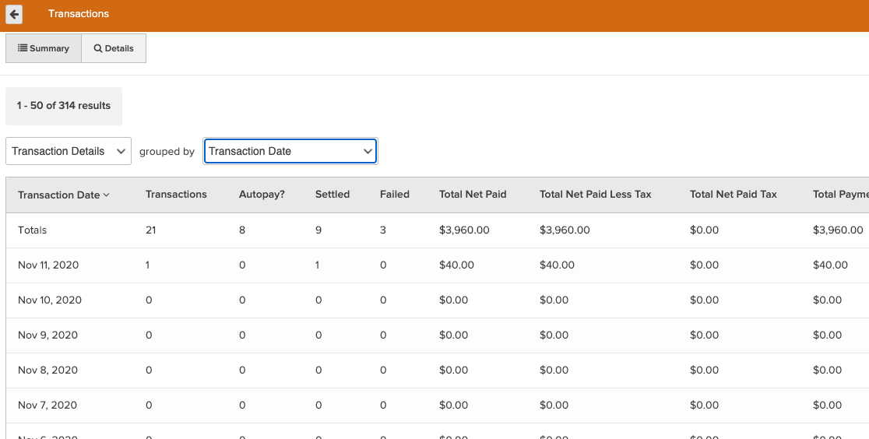Click the Total Net Paid Tax header
The image size is (869, 439).
coord(733,195)
